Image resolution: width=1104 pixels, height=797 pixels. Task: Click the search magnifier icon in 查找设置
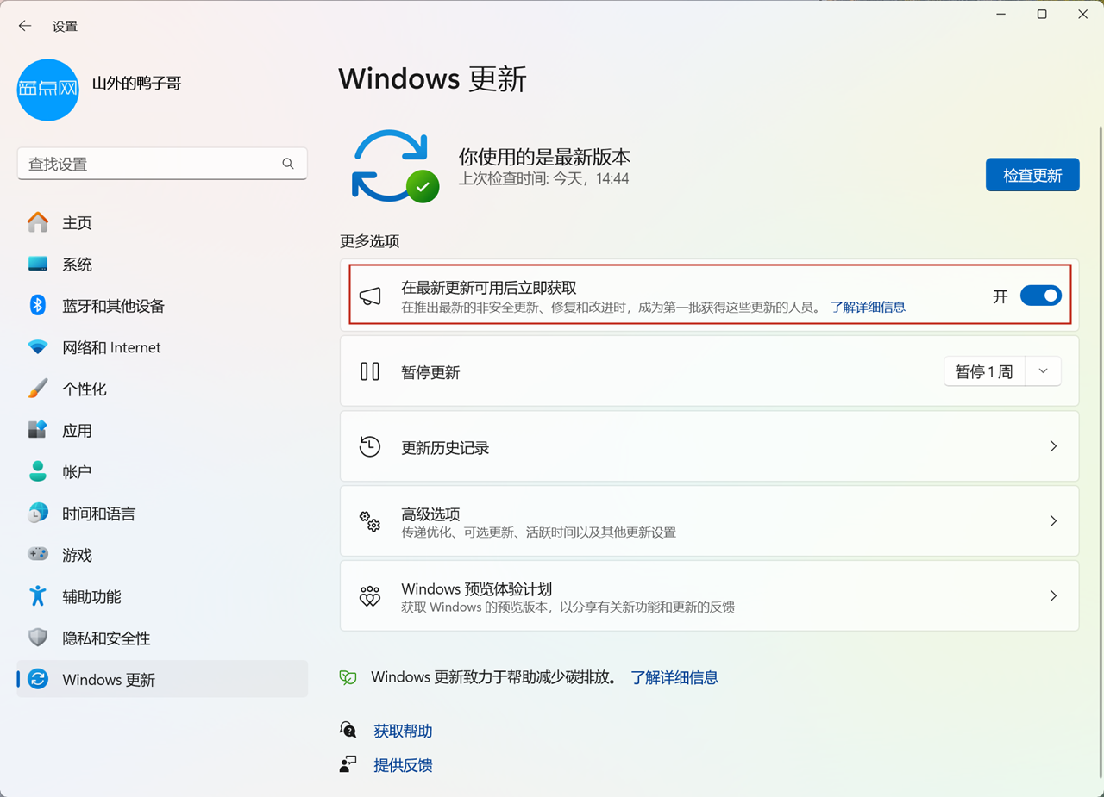[288, 164]
